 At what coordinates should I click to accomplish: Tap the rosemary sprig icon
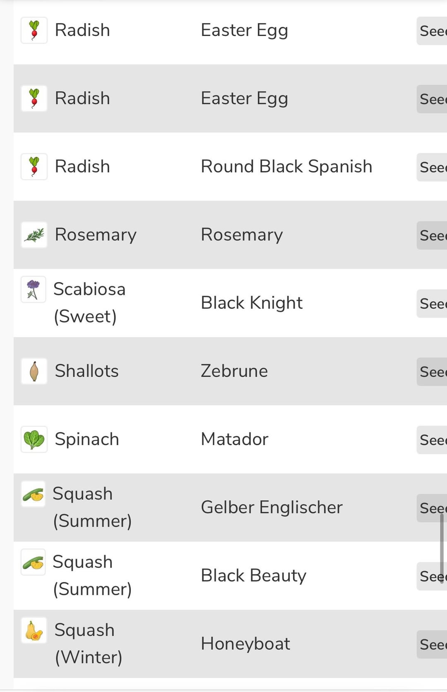[34, 235]
